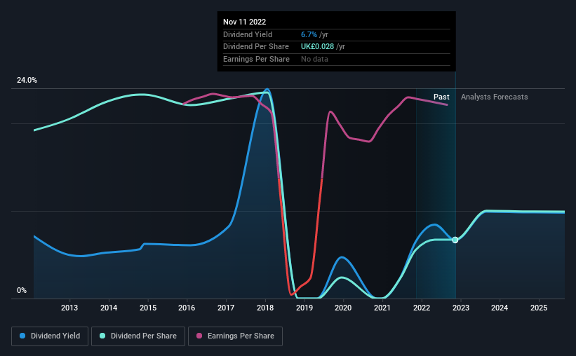
Task: Click the 2020 x-axis year label
Action: pyautogui.click(x=343, y=308)
